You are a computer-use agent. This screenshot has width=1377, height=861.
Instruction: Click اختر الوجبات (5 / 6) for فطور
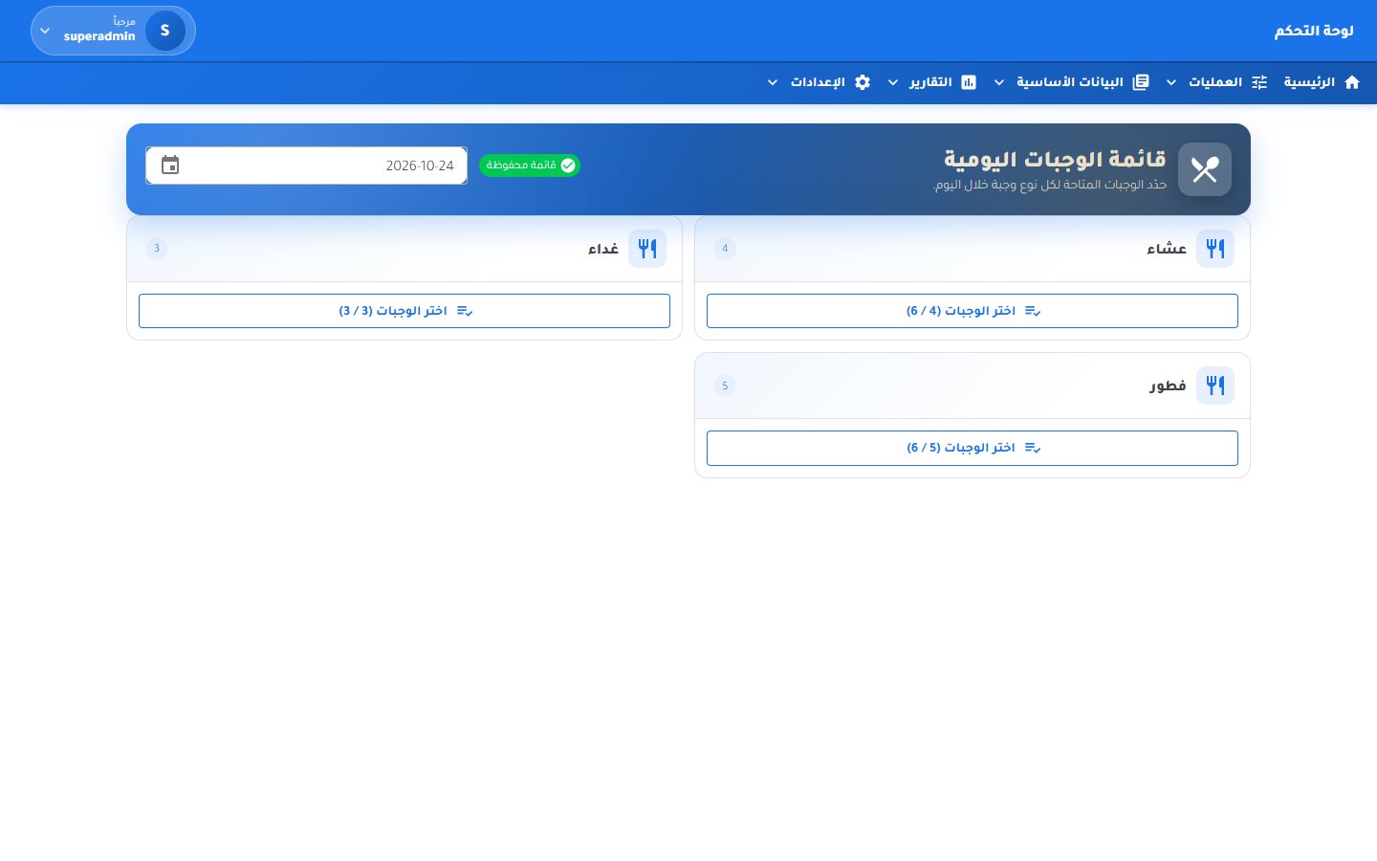[x=973, y=448]
